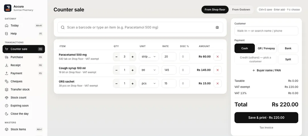Image resolution: width=308 pixels, height=136 pixels.
Task: Switch source to From Shop floor
Action: point(215,9)
